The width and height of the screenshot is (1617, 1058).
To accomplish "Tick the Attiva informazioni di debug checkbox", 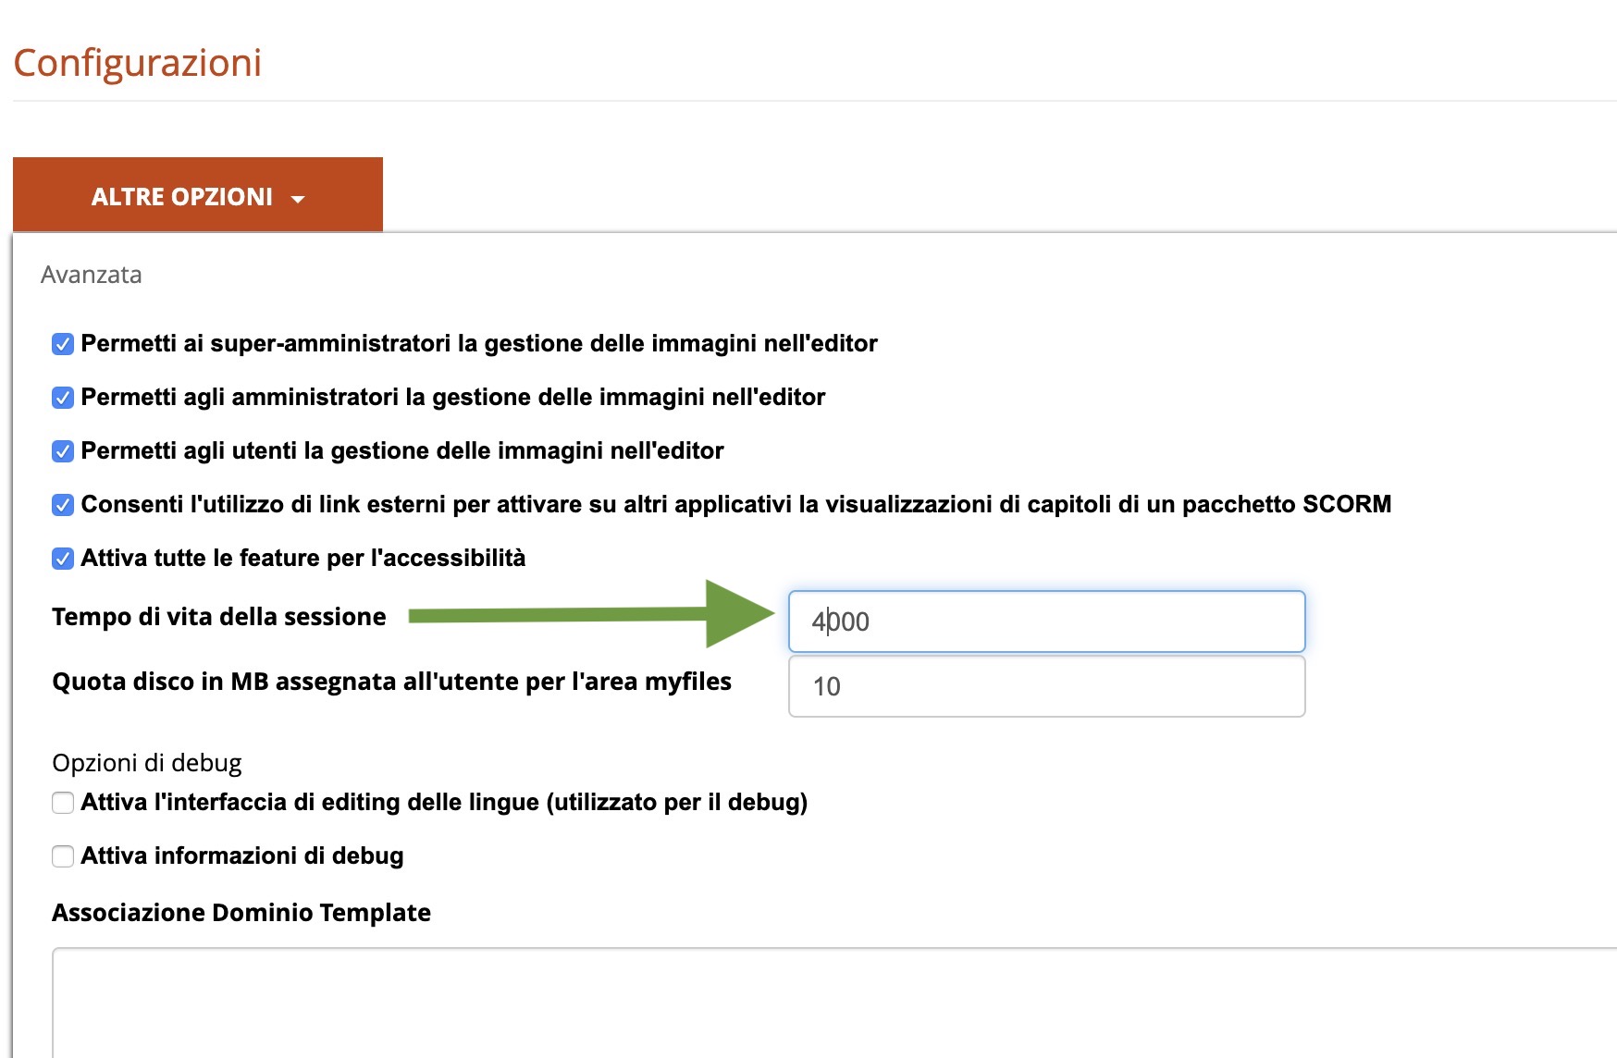I will [x=63, y=856].
